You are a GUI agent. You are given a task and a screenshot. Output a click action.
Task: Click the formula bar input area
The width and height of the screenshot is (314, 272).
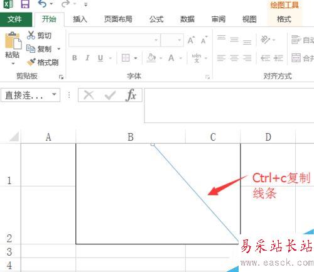point(229,106)
